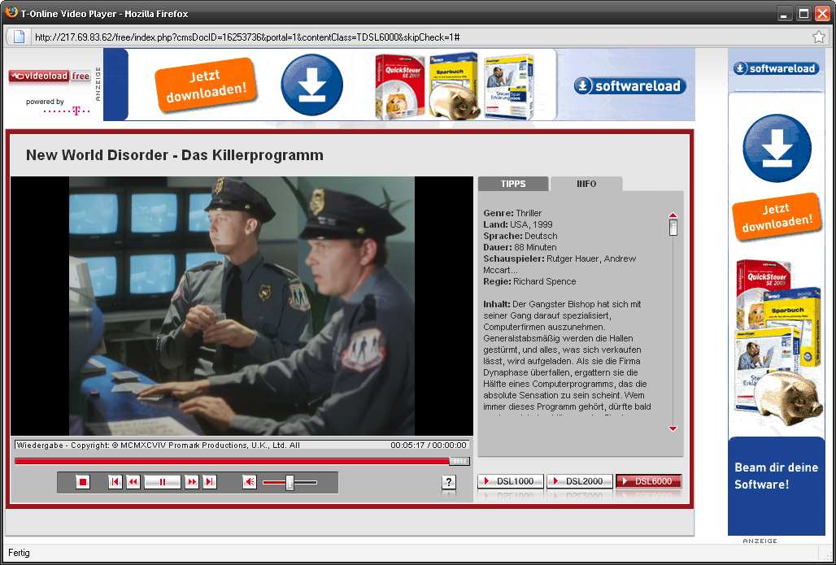Click the top banner Jetzt downloaden button
This screenshot has width=836, height=565.
206,85
